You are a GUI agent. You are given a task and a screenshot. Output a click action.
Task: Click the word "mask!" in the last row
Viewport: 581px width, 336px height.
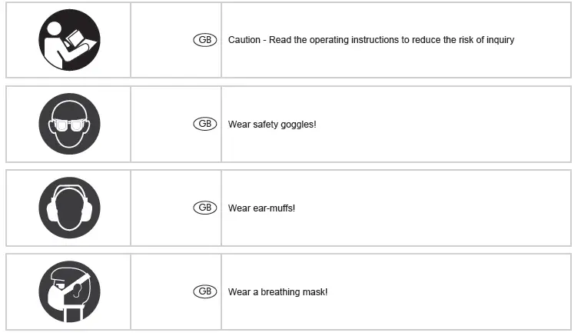pos(316,292)
